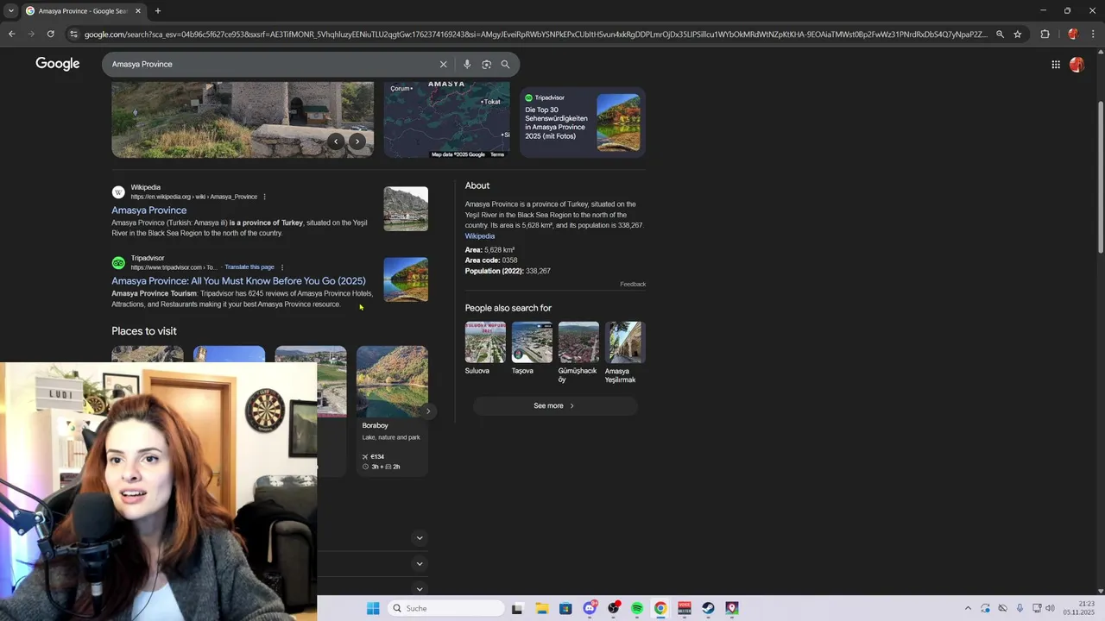Click the Google logo

(58, 64)
